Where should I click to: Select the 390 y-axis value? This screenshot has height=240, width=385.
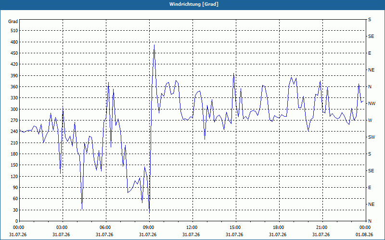point(14,76)
